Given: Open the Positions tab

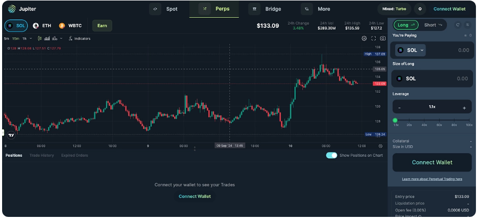Looking at the screenshot, I should (x=14, y=156).
